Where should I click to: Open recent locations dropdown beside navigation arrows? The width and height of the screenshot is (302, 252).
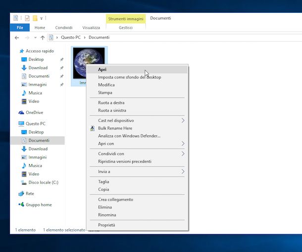click(x=35, y=38)
